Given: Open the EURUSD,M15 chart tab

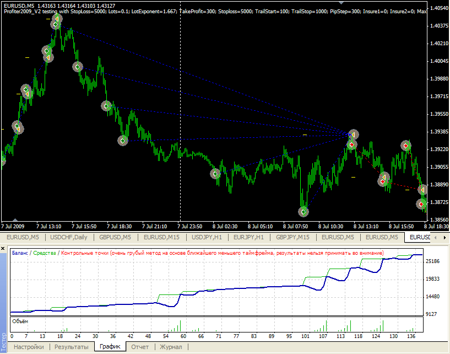Looking at the screenshot, I should click(x=161, y=237).
